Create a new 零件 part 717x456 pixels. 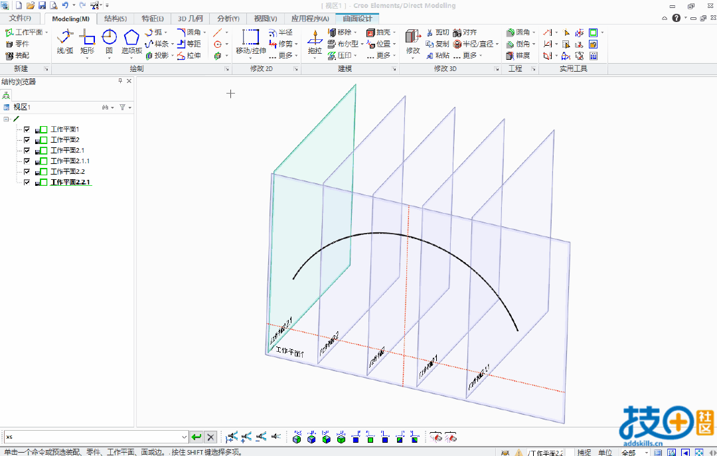click(17, 44)
